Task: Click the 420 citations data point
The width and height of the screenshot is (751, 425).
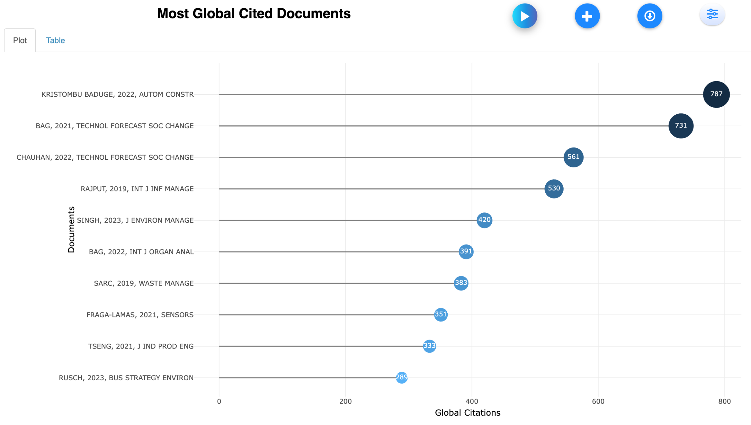Action: [x=484, y=220]
